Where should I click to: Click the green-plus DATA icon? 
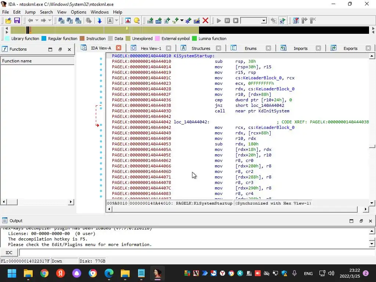159,21
